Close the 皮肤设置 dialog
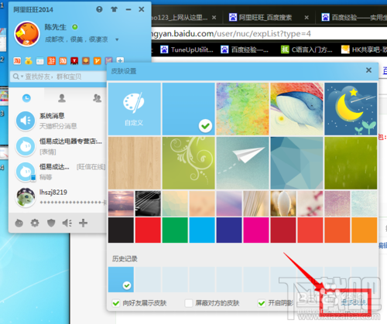This screenshot has height=324, width=387. point(368,70)
